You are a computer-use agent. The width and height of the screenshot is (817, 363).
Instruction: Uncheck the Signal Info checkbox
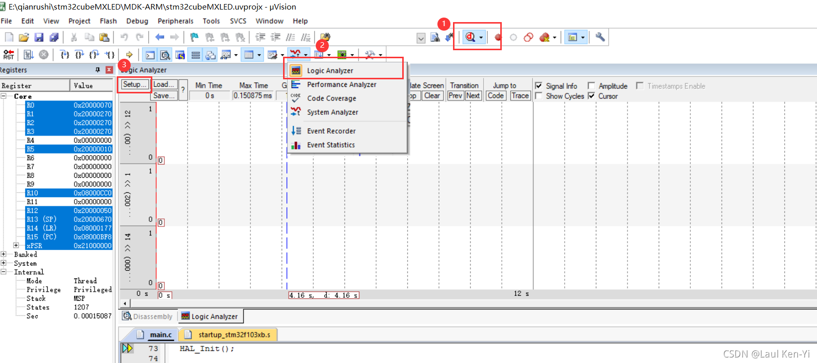tap(538, 86)
